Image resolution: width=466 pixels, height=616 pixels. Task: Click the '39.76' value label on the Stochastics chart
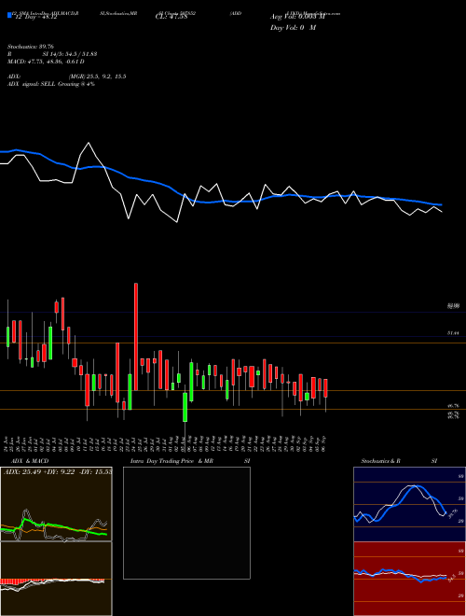(x=452, y=512)
